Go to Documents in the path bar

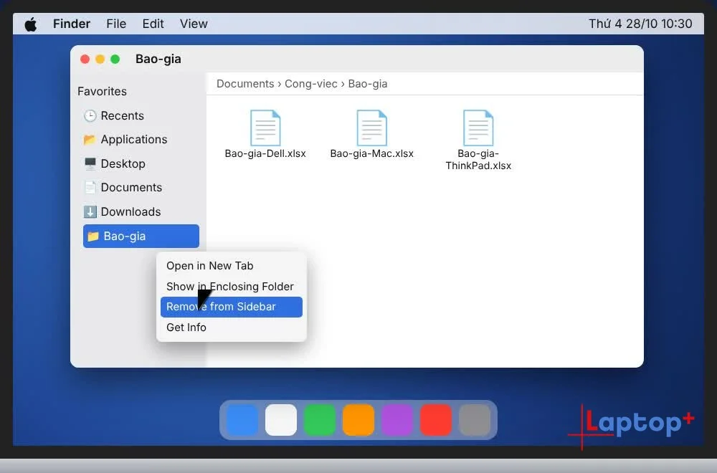[x=245, y=84]
